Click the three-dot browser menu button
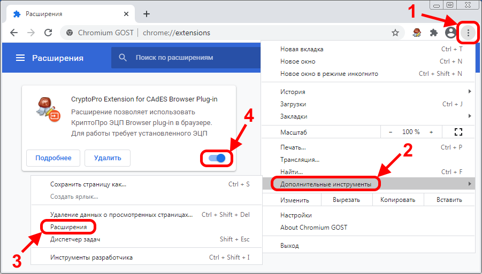The height and width of the screenshot is (274, 482). [x=468, y=33]
